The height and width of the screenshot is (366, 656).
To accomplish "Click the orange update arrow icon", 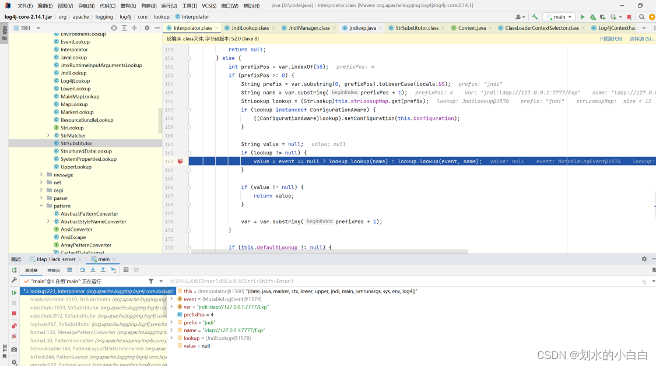I will pos(652,17).
